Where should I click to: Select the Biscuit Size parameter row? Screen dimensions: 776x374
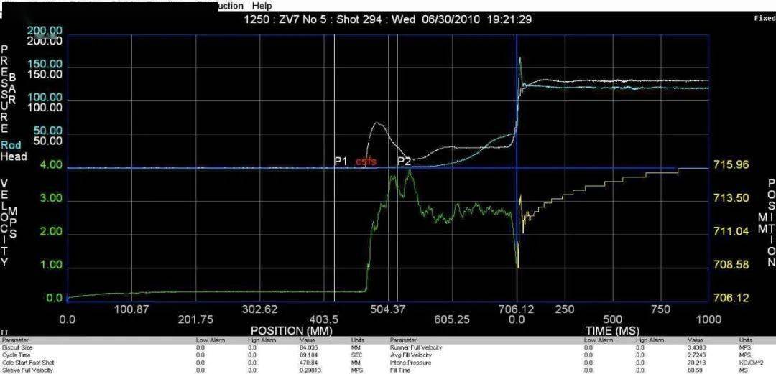[195, 347]
